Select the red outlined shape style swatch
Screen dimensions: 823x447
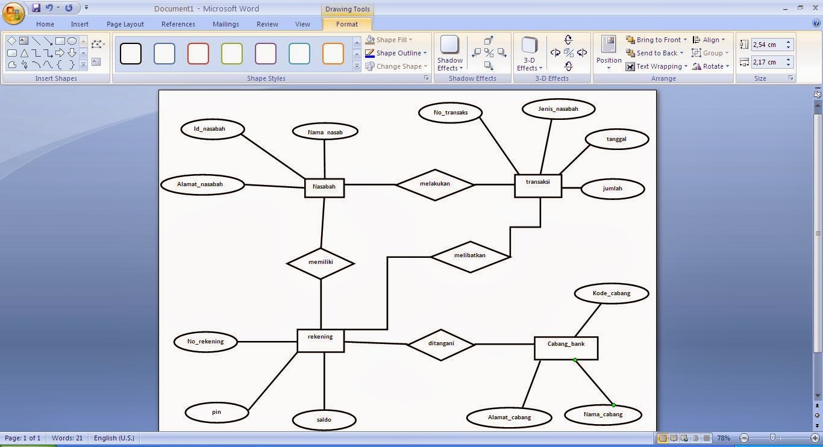198,53
